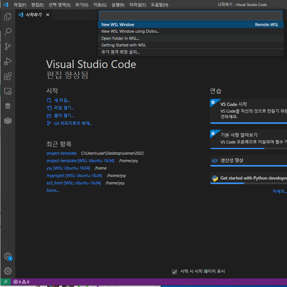Open the Manage gear icon
Screen dimensions: 287x287
(8, 271)
